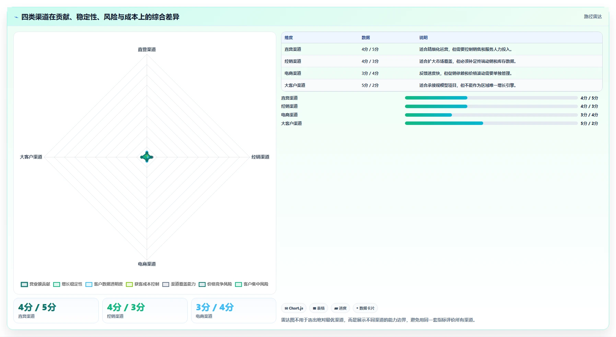Click the 电商渠道 progress bar

491,115
